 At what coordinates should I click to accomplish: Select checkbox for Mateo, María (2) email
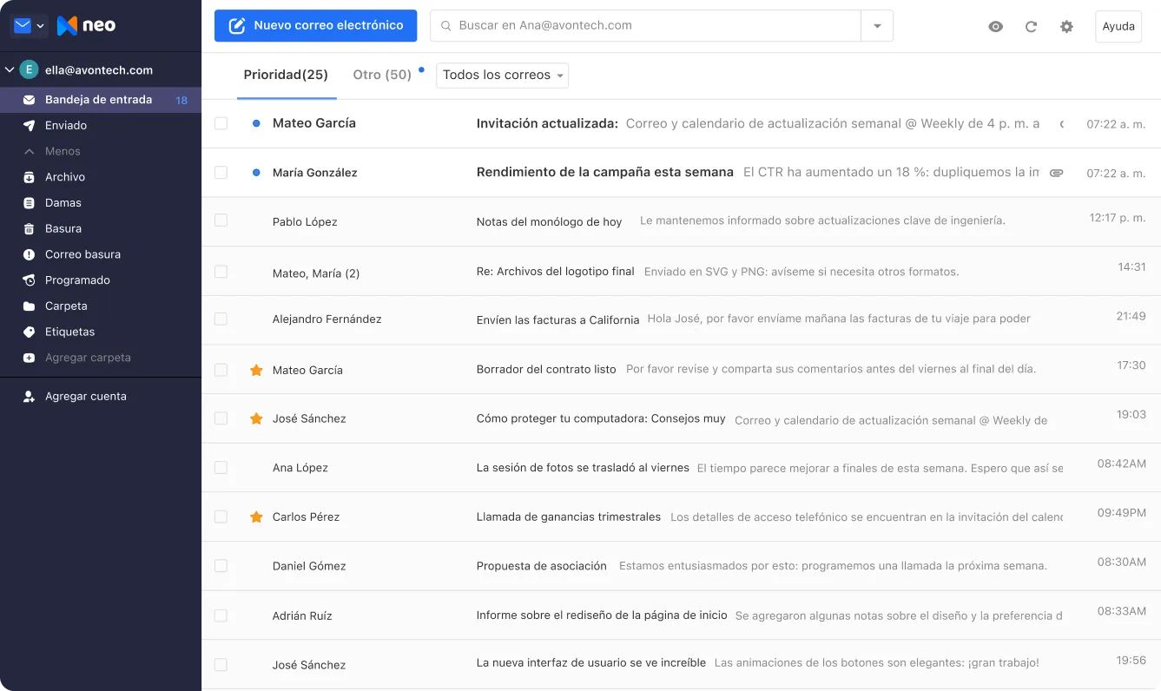pos(221,272)
